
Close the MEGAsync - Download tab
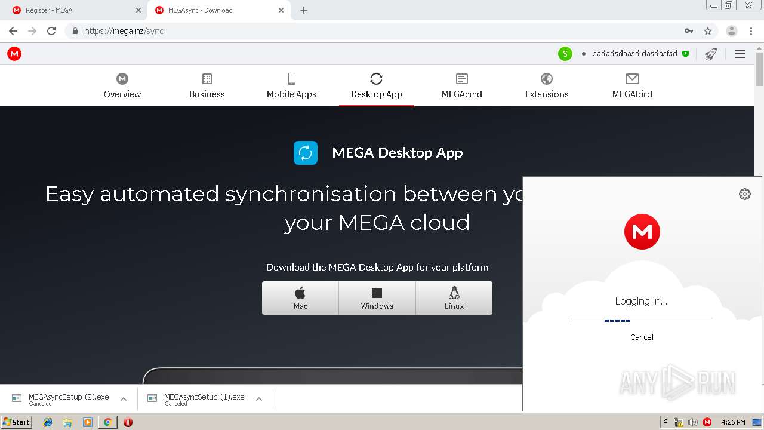pos(281,10)
